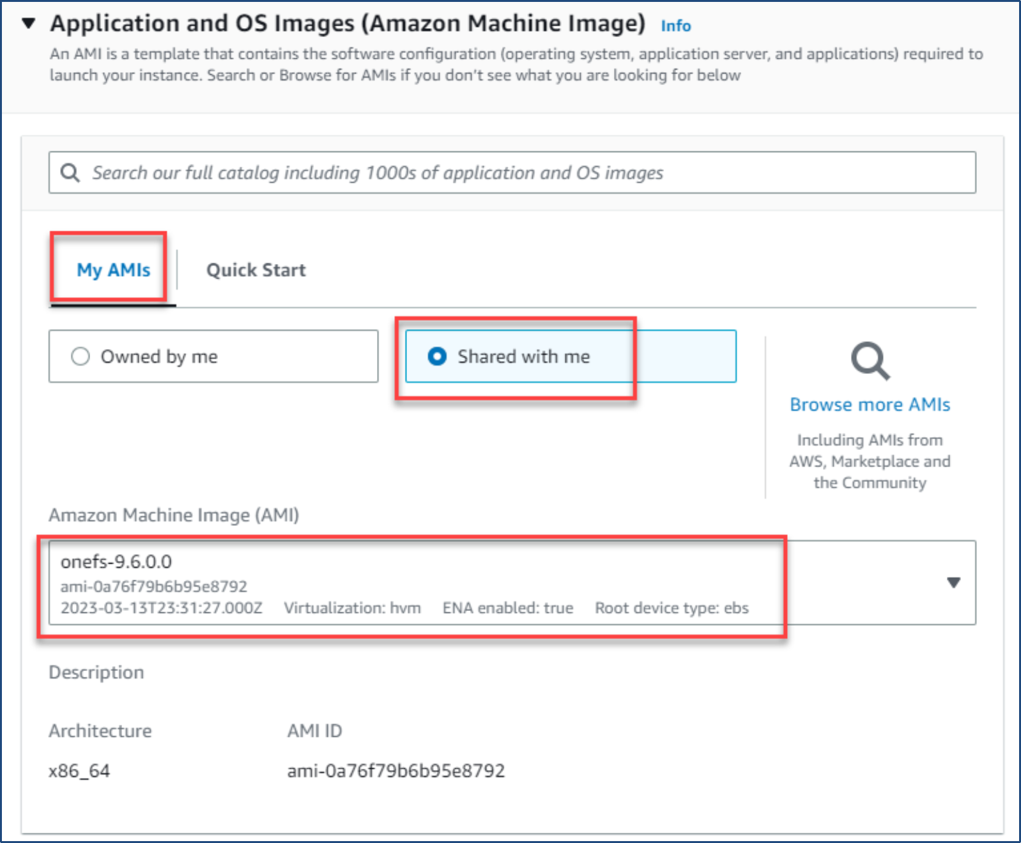Switch to the Quick Start tab
The image size is (1021, 843).
(256, 270)
